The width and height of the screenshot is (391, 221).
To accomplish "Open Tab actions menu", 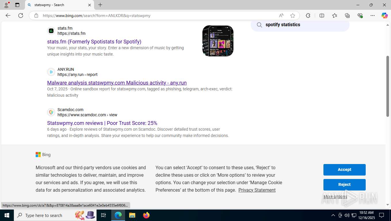I will pyautogui.click(x=17, y=5).
